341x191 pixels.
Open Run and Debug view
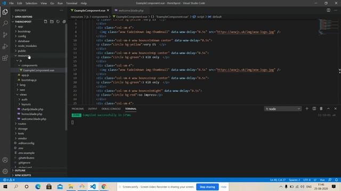tap(5, 46)
